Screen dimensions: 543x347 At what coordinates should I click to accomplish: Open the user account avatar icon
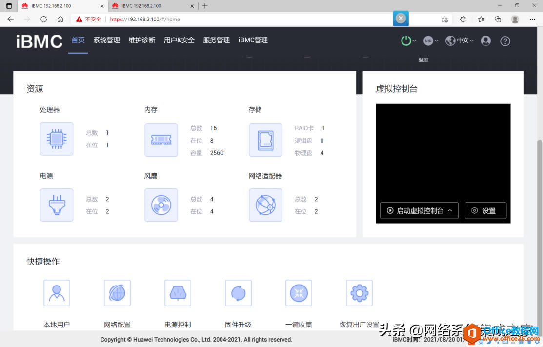(485, 41)
